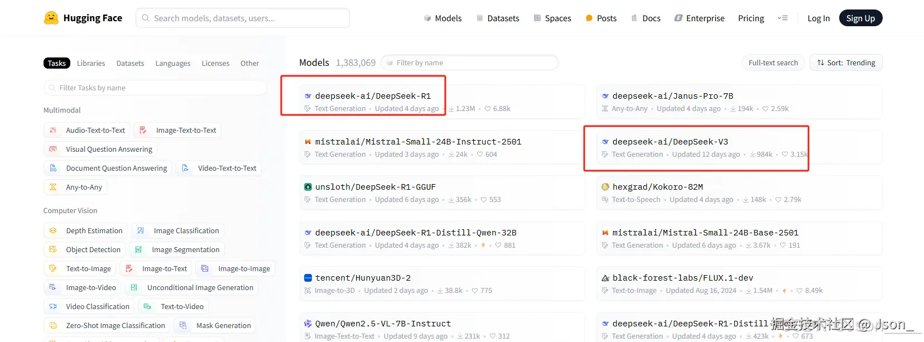924x342 pixels.
Task: Open the deepseek-ai/DeepSeek-R1 model card
Action: tap(442, 102)
